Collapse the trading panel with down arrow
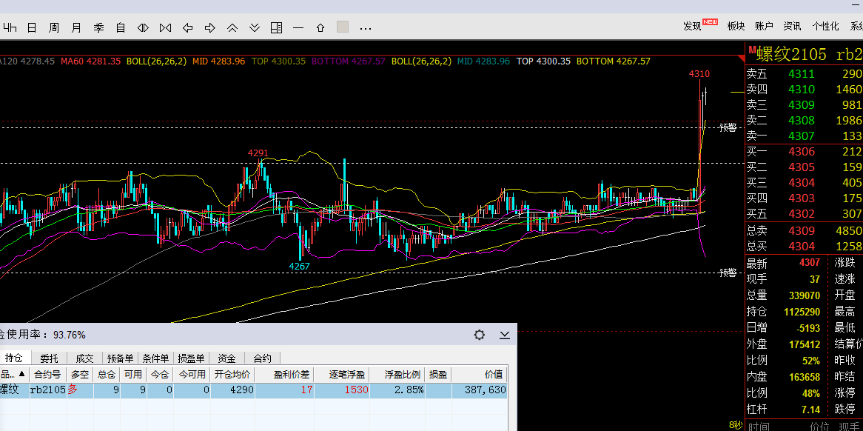863x431 pixels. (x=505, y=335)
